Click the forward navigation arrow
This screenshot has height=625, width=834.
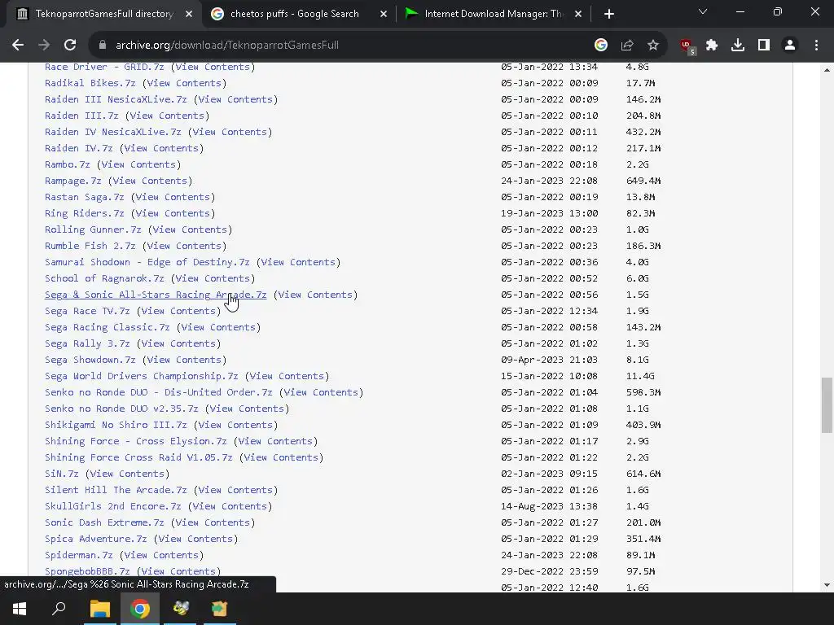pos(44,46)
